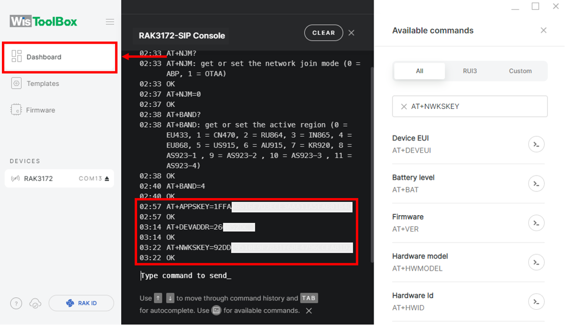Click the command search field
This screenshot has height=326, width=567.
470,106
